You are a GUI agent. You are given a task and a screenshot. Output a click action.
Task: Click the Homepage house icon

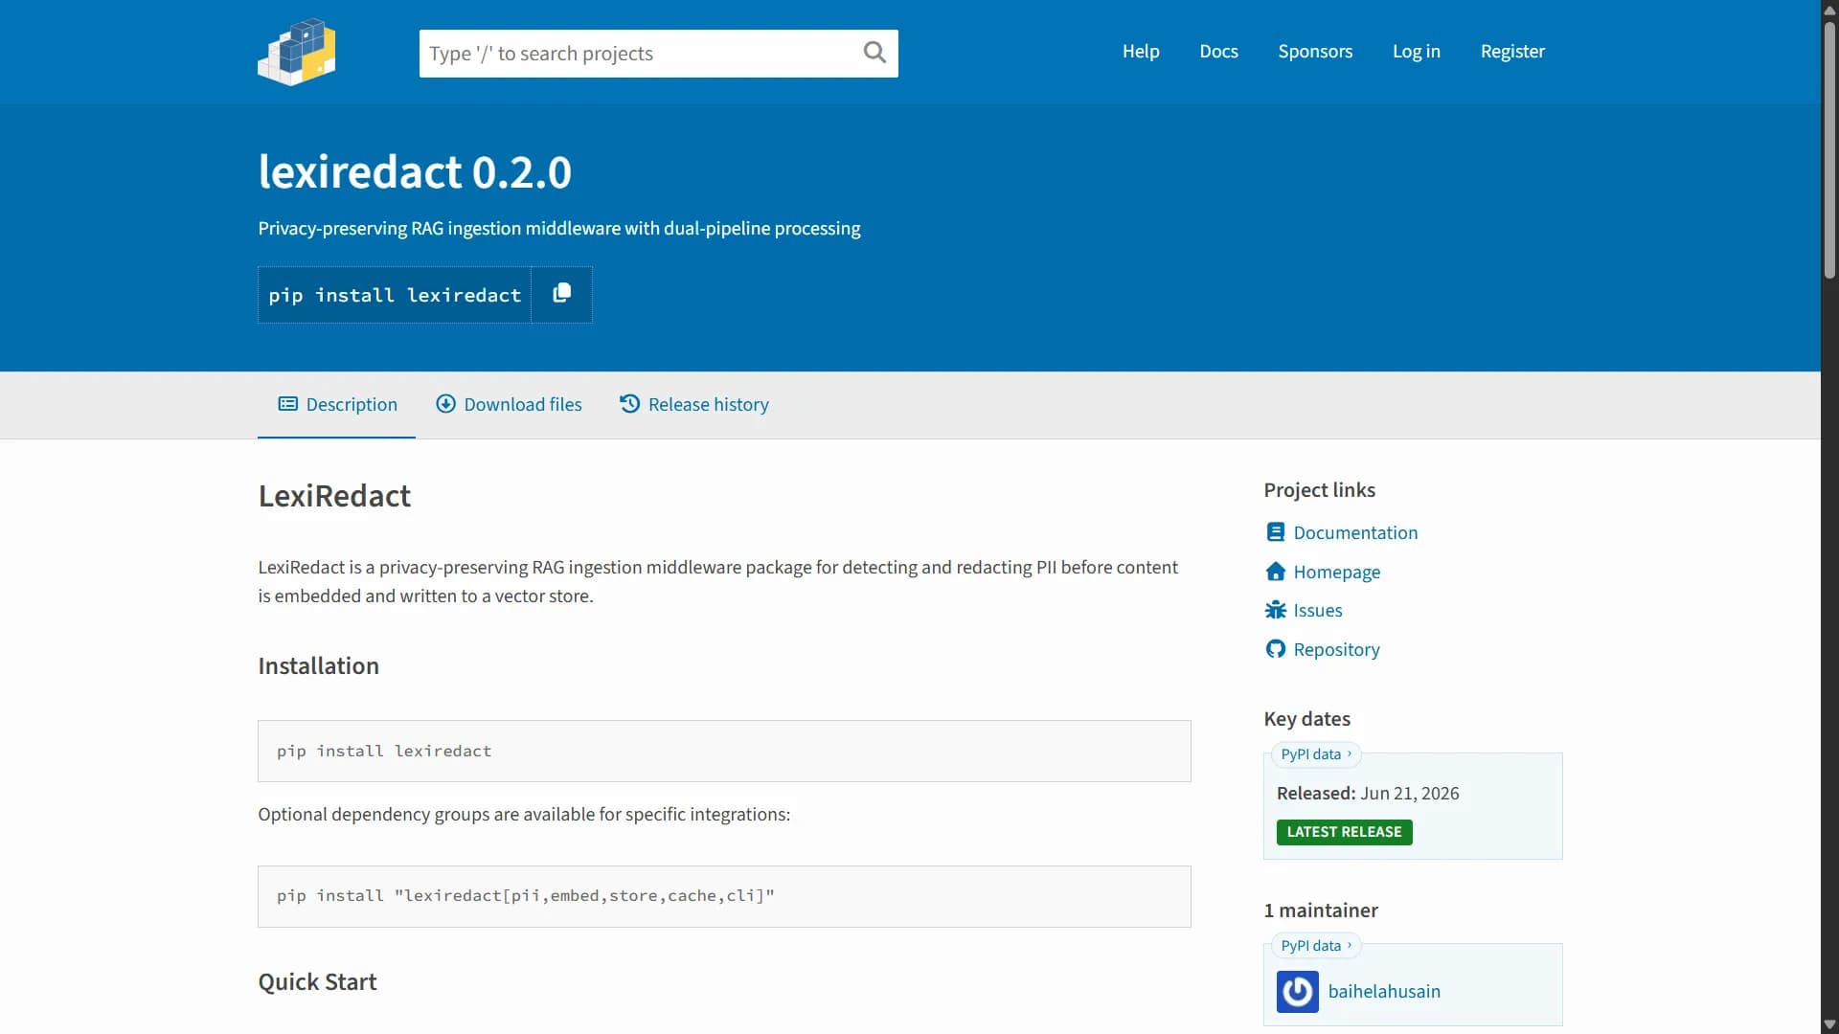click(x=1275, y=572)
